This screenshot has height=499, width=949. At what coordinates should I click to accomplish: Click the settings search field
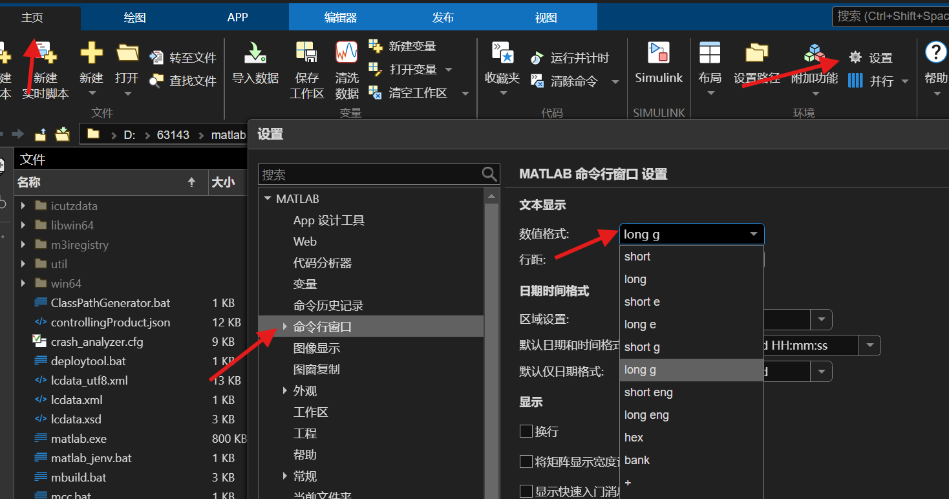tap(370, 175)
